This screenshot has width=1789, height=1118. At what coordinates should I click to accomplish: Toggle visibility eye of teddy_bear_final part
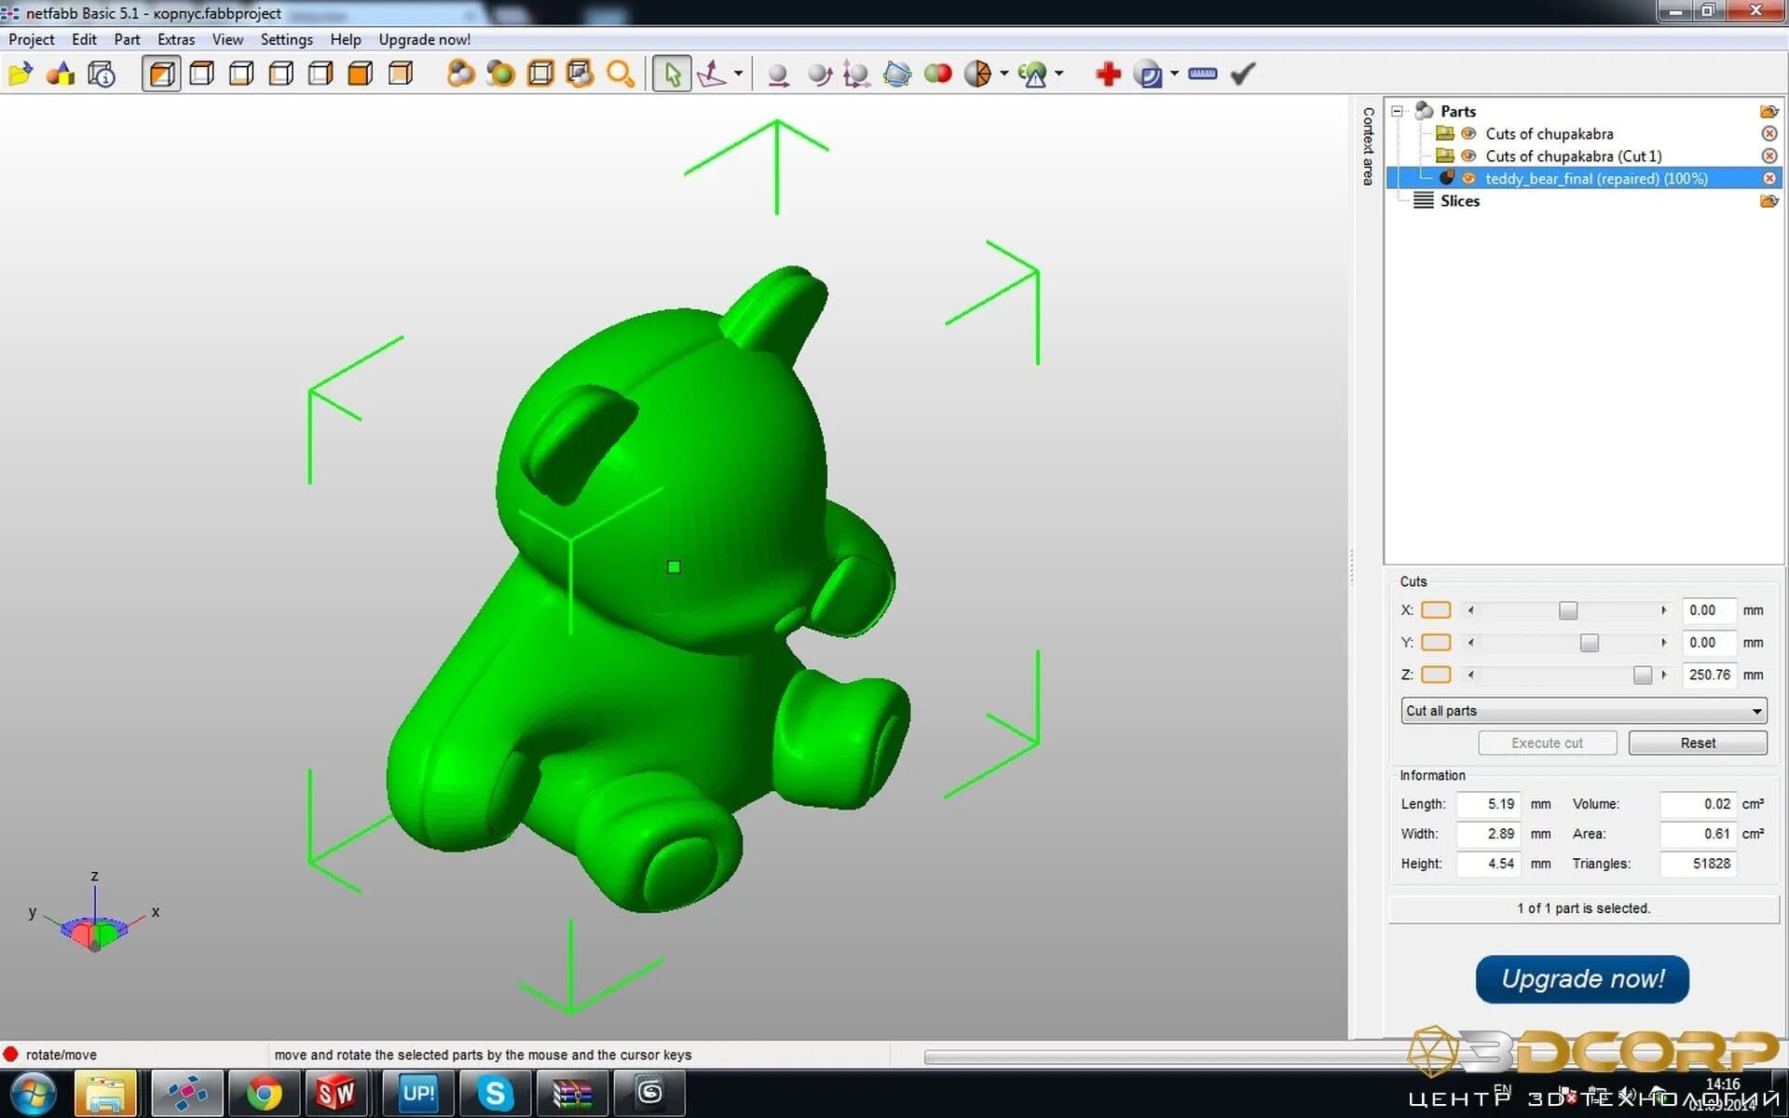(1468, 178)
